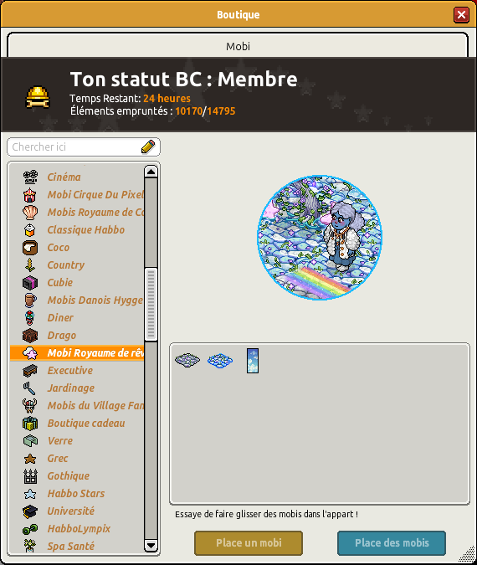Click the pencil icon in search box
Image resolution: width=477 pixels, height=565 pixels.
pyautogui.click(x=148, y=146)
